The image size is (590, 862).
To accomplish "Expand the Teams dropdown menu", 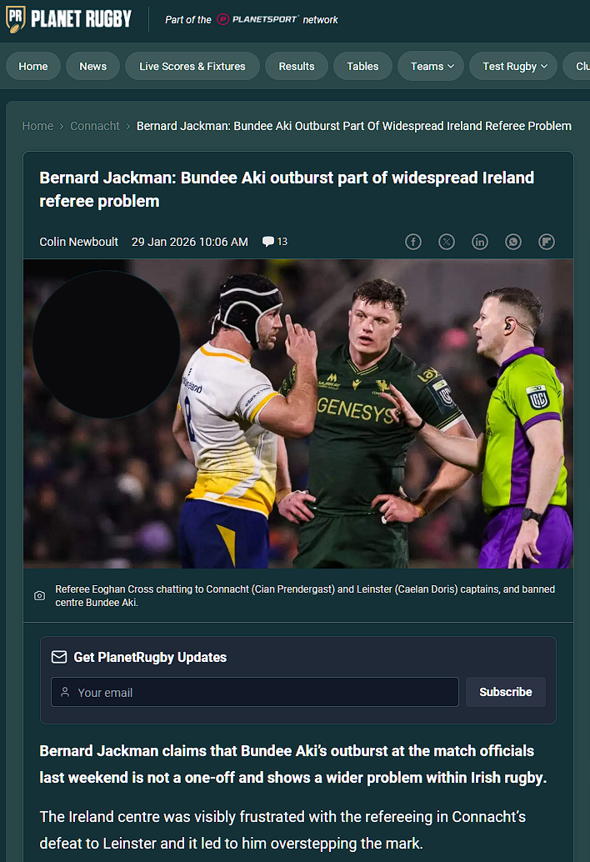I will point(431,67).
